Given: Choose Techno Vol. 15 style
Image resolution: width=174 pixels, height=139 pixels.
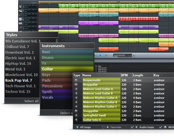Looking at the screenshot, I should click(18, 91).
